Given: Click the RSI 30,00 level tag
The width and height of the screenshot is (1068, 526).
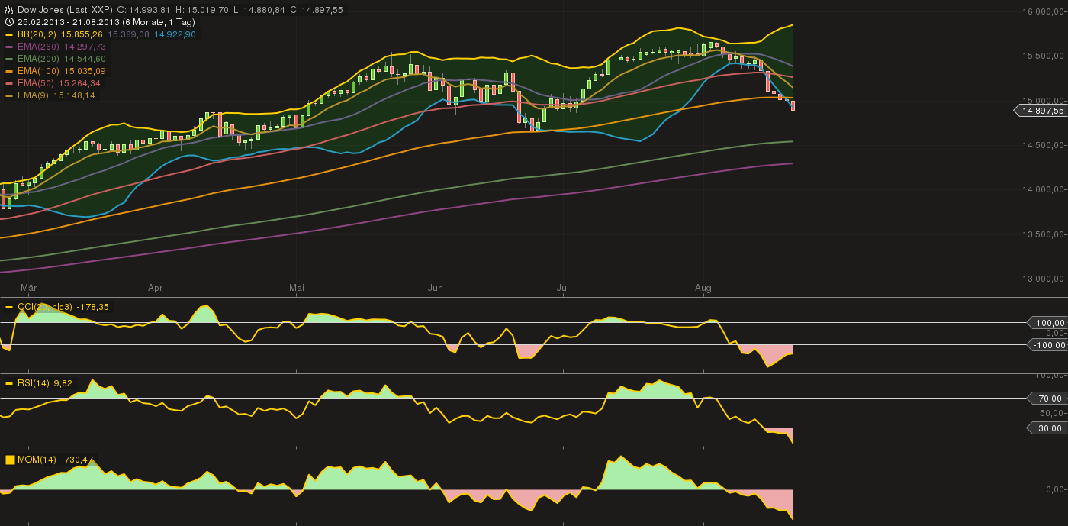Looking at the screenshot, I should tap(1048, 428).
